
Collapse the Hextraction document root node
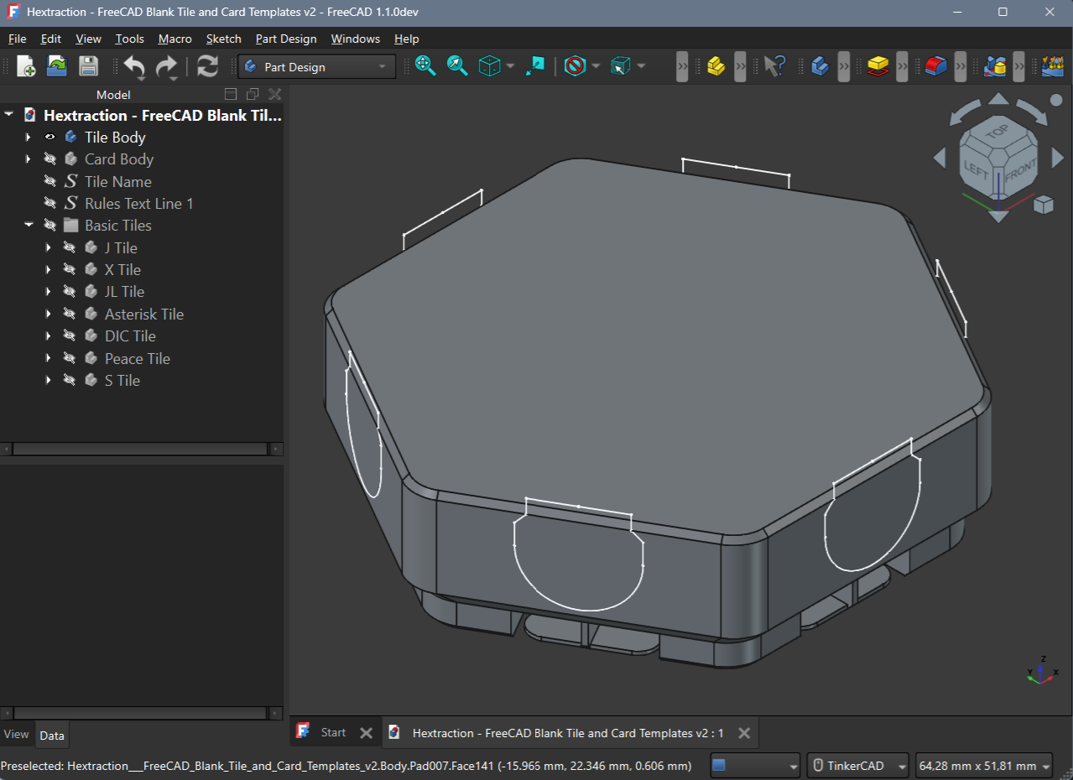click(x=8, y=115)
